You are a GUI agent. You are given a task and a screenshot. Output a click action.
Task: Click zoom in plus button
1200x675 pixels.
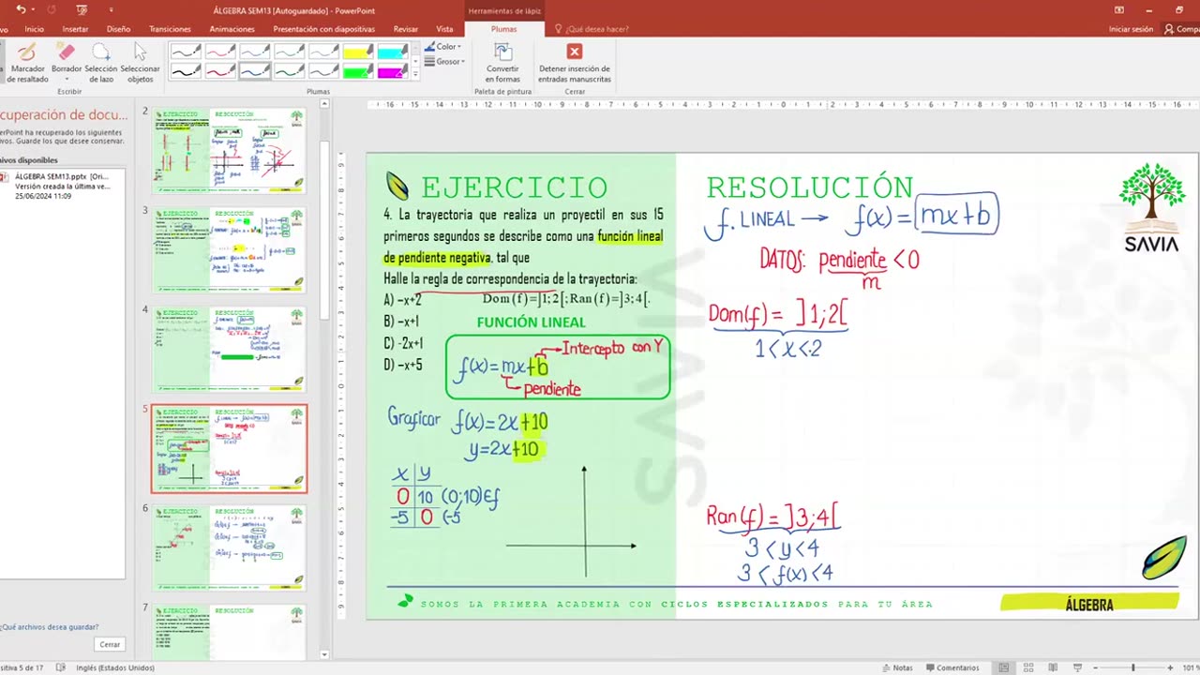click(x=1170, y=667)
